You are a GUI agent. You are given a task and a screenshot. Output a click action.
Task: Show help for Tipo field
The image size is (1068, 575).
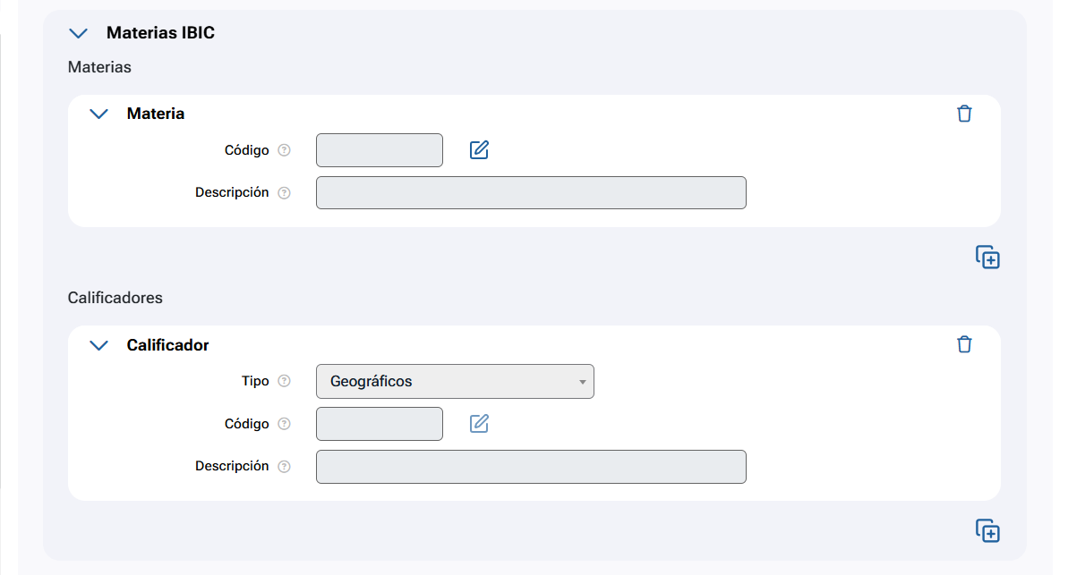(285, 381)
